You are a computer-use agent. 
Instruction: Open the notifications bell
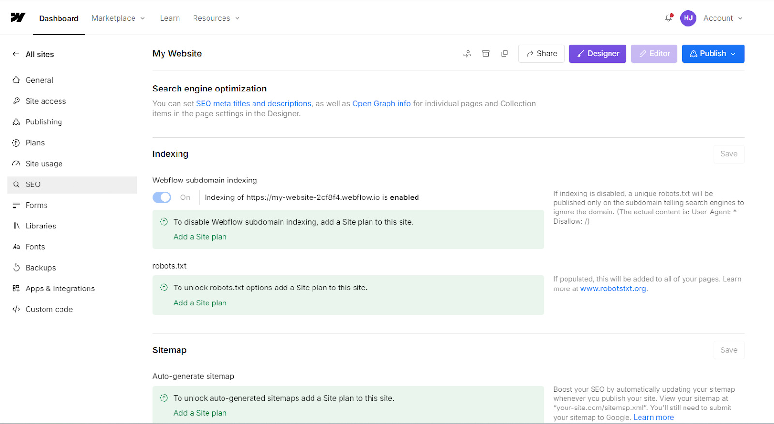pyautogui.click(x=669, y=18)
